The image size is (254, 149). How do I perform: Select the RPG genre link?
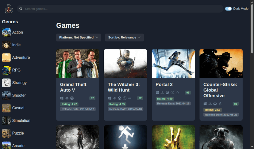pos(16,70)
